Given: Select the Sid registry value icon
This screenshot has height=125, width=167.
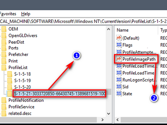Looking at the screenshot, I should (119, 87).
